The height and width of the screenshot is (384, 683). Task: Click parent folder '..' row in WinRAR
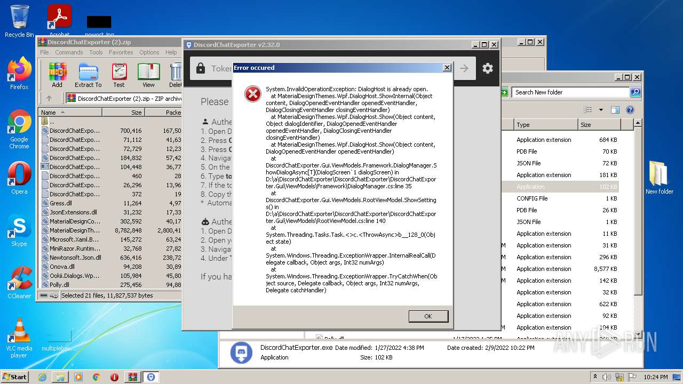click(110, 122)
